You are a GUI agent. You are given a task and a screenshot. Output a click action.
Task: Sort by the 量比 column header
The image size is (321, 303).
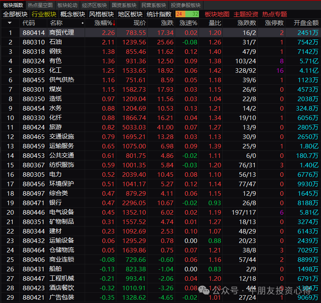coord(215,23)
